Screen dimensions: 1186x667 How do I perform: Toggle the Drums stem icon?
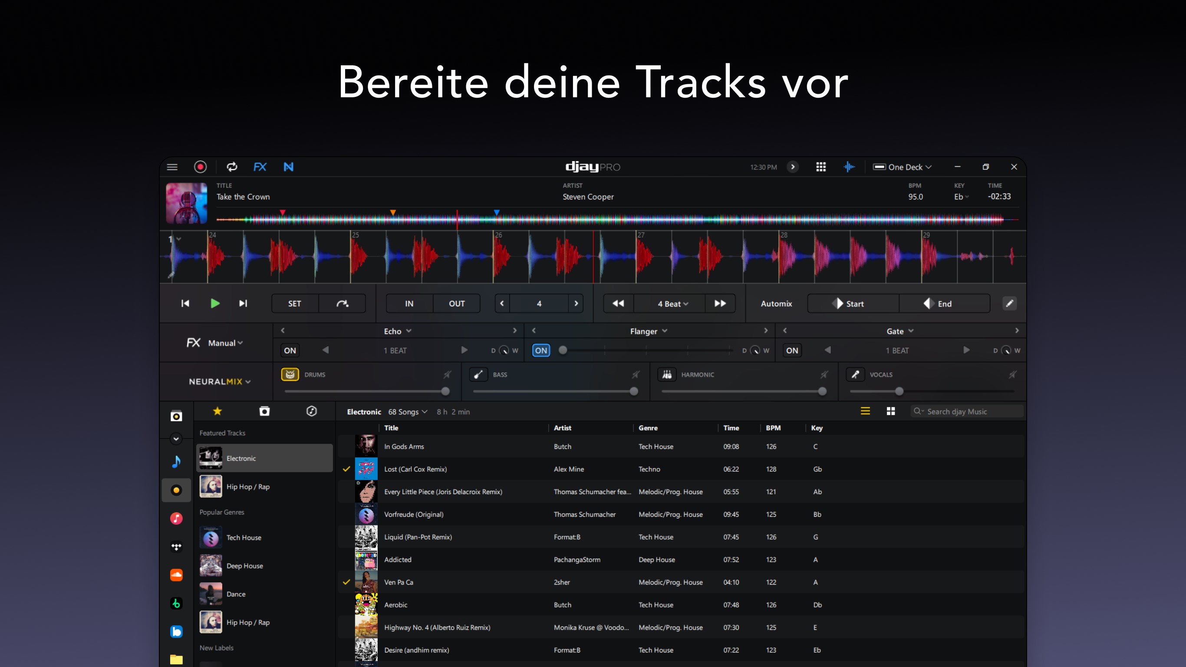point(290,374)
